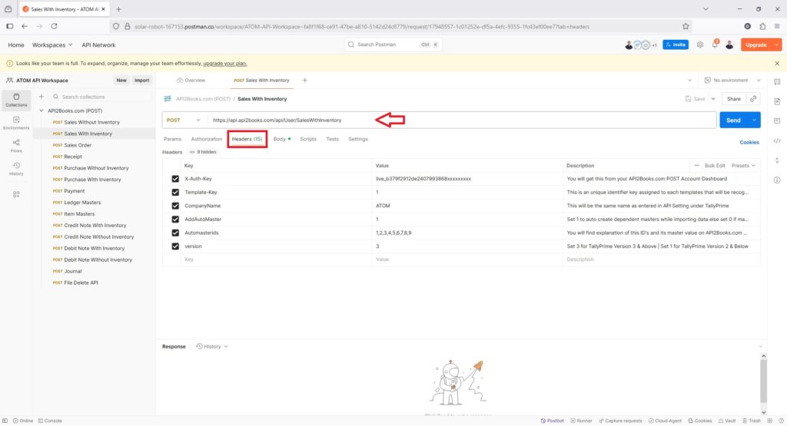Open the Cookies link

(749, 142)
